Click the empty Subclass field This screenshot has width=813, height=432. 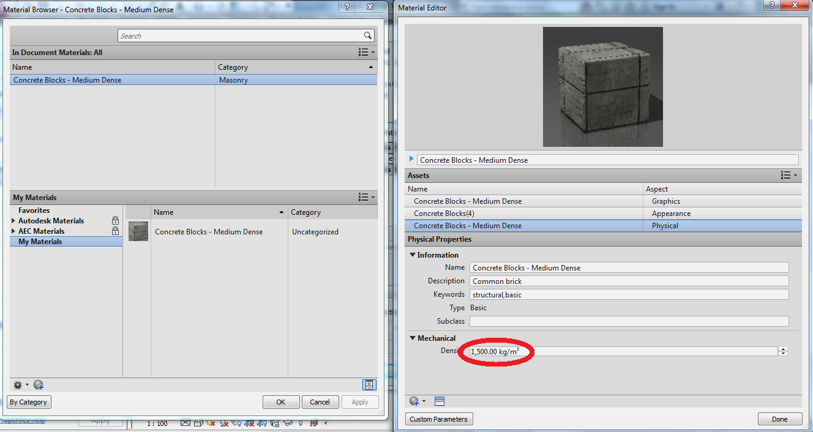pos(629,321)
